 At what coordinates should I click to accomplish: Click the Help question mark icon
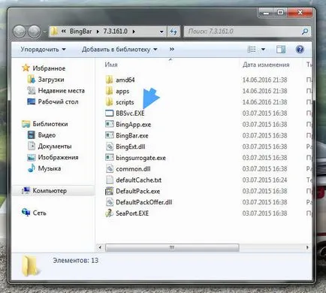(300, 50)
